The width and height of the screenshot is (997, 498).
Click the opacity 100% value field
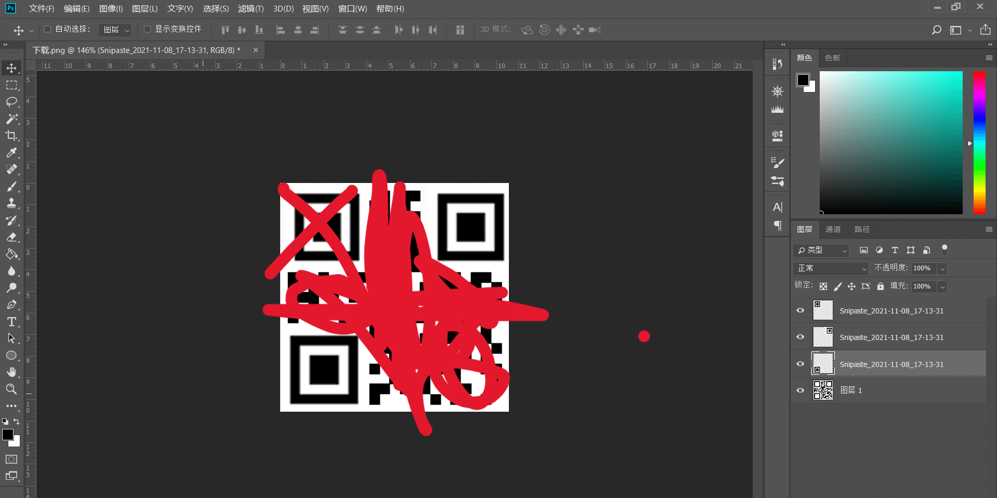(x=924, y=268)
